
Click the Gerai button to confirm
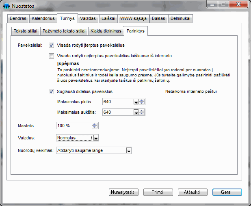(227, 192)
